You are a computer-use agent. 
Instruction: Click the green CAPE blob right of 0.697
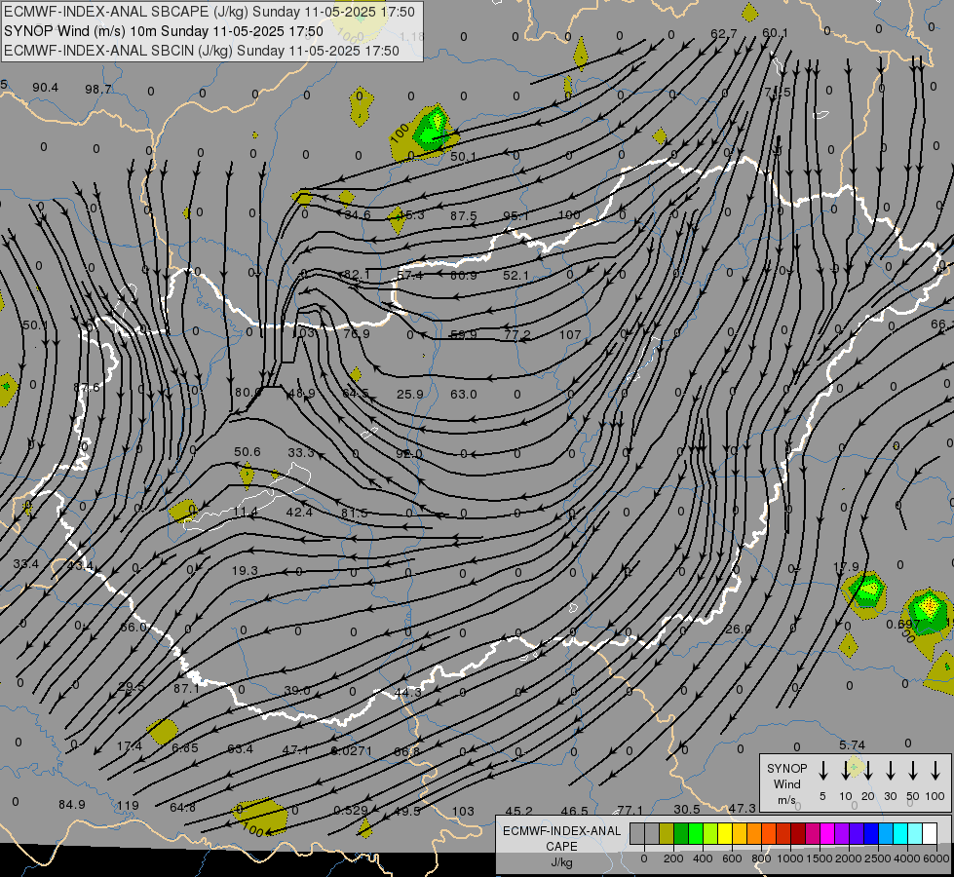[x=929, y=612]
